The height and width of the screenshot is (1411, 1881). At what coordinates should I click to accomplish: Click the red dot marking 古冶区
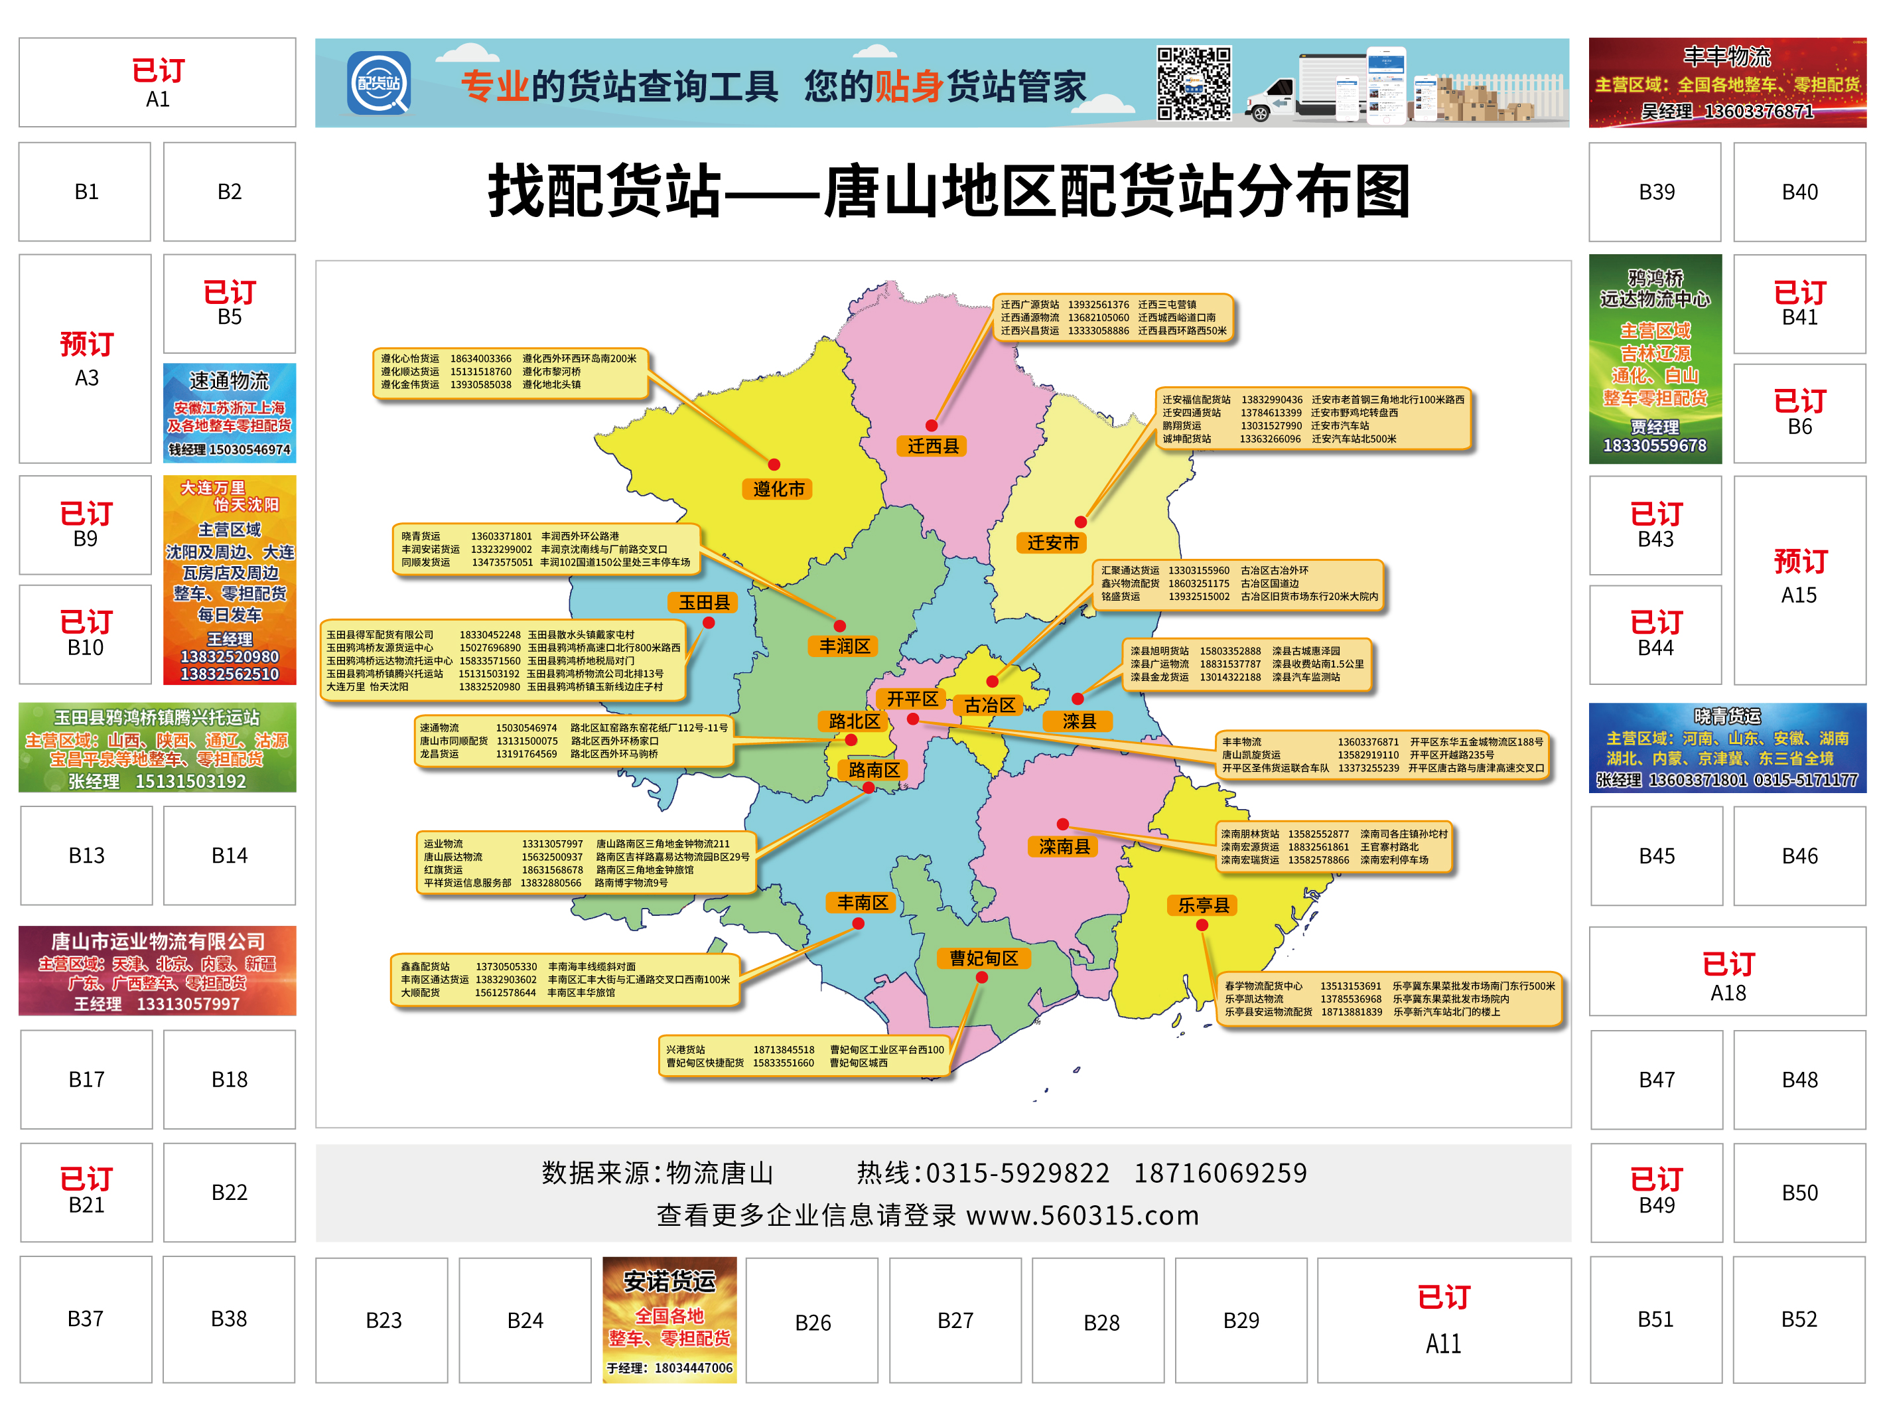(x=991, y=681)
